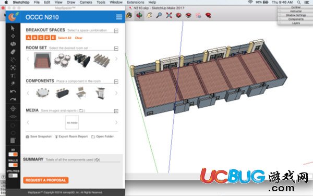The image size is (313, 196).
Task: Collapse the Room Set section
Action: pos(116,49)
